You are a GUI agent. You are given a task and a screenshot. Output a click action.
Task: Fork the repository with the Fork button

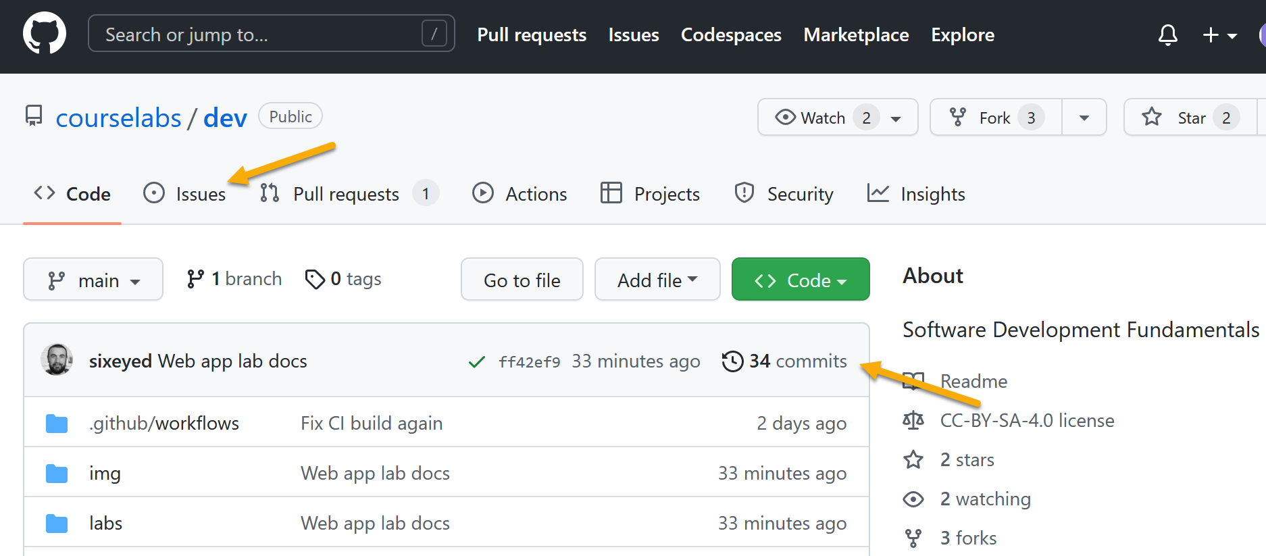click(996, 118)
